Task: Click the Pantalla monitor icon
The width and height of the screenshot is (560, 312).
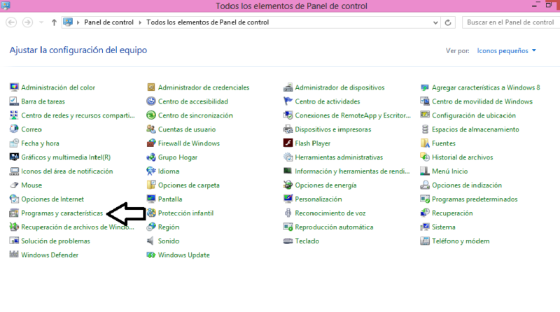Action: click(151, 199)
